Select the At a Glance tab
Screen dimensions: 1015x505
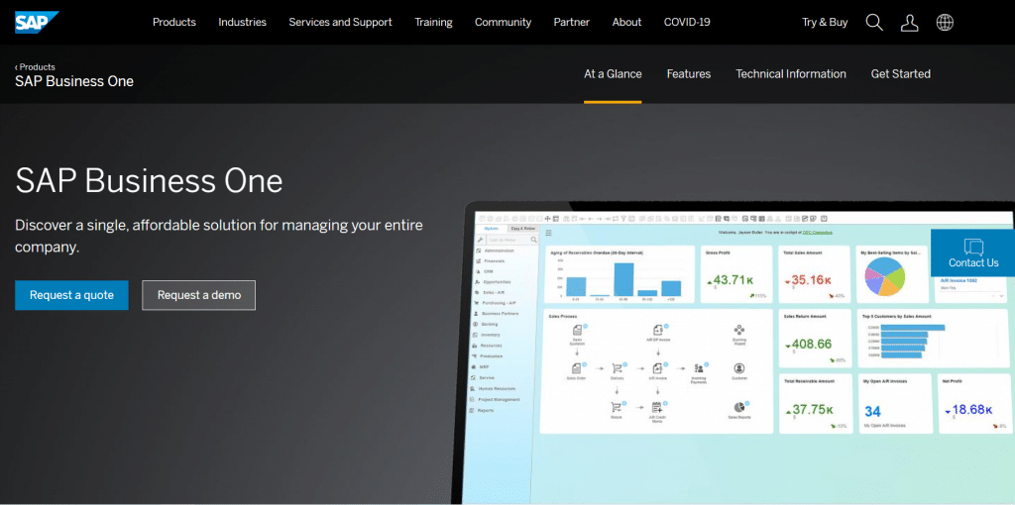613,73
